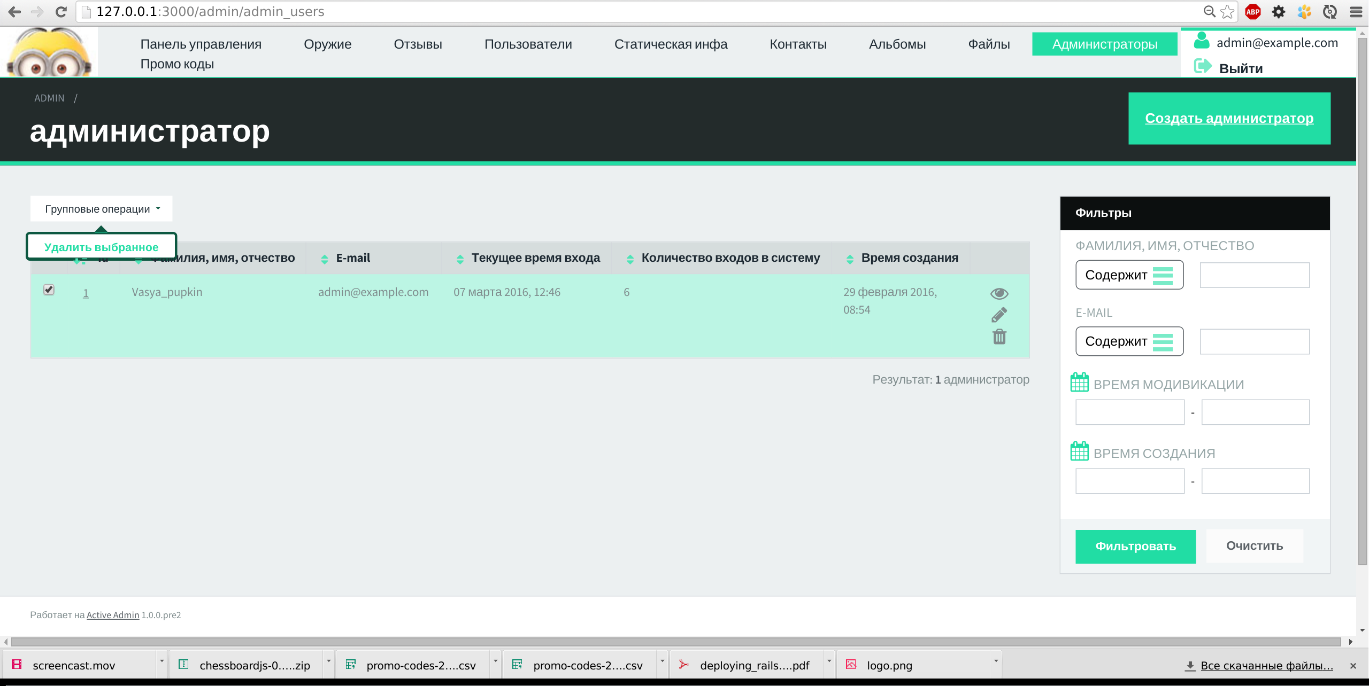1369x686 pixels.
Task: Open the Групповые операции dropdown
Action: tap(102, 209)
